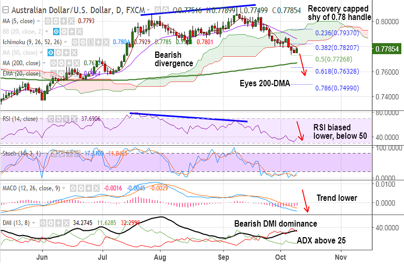Viewport: 404px width, 265px height.
Task: Open main AUD/USD series settings gear
Action: point(165,11)
